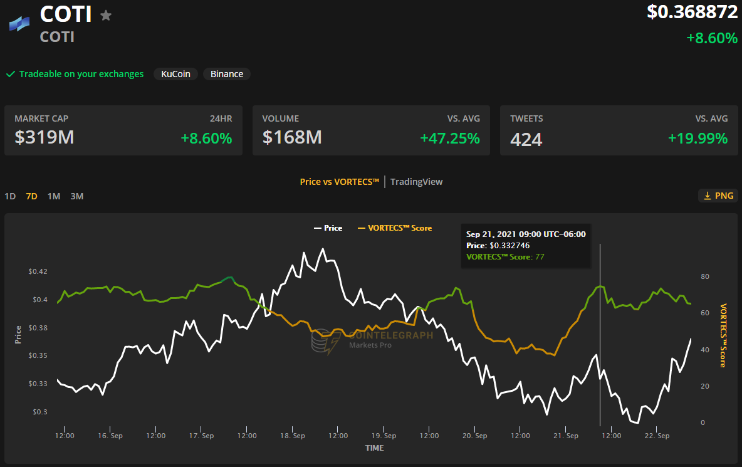Click the $0.35 price axis label
This screenshot has width=742, height=467.
[38, 356]
